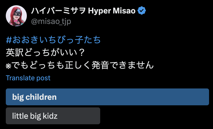Viewport: 213px width, 129px height.
Task: Click the bold big children label
Action: tap(34, 97)
